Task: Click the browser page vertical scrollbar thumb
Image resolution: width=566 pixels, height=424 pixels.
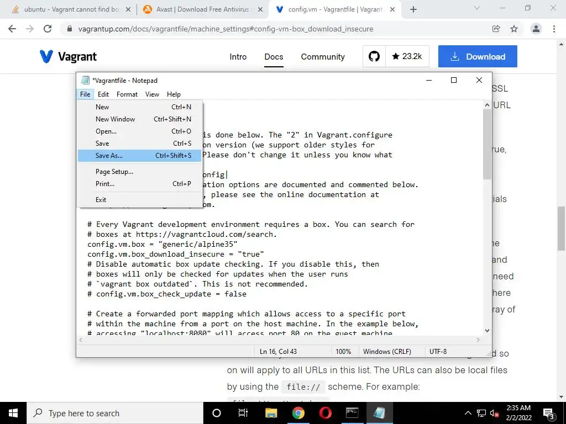Action: [x=562, y=228]
